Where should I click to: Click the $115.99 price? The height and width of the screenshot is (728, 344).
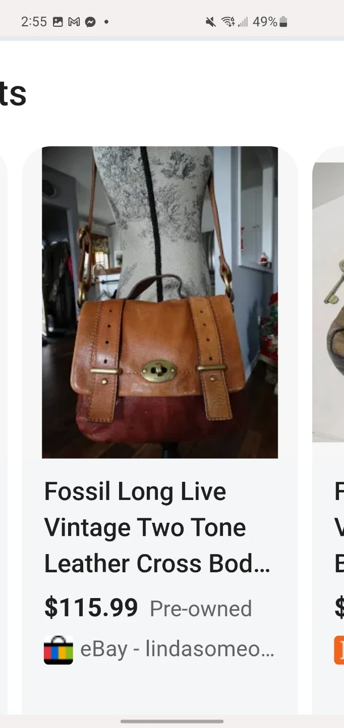[91, 608]
